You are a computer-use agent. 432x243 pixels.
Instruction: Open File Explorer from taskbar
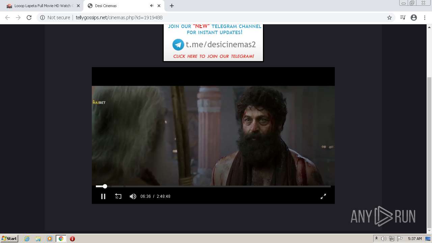pos(38,239)
